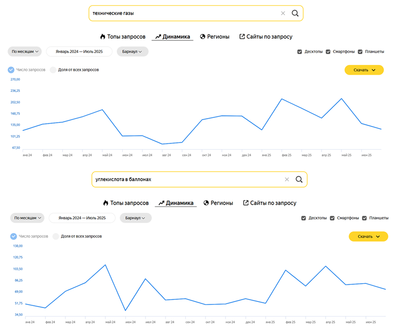Clear the "технические газы" search field
This screenshot has height=327, width=396.
283,13
